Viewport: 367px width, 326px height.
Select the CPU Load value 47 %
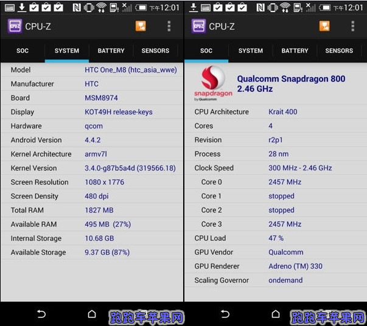(x=276, y=238)
